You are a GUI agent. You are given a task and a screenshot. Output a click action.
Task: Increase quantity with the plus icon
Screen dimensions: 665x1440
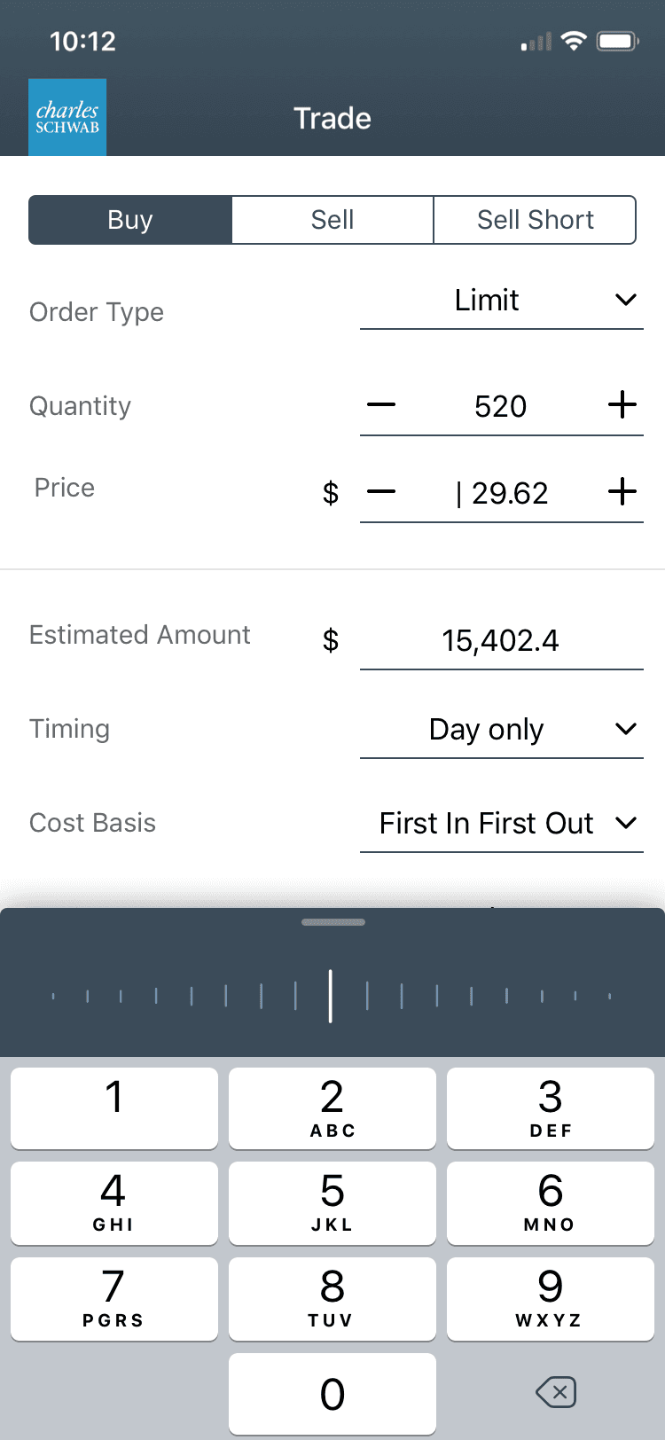pyautogui.click(x=622, y=405)
